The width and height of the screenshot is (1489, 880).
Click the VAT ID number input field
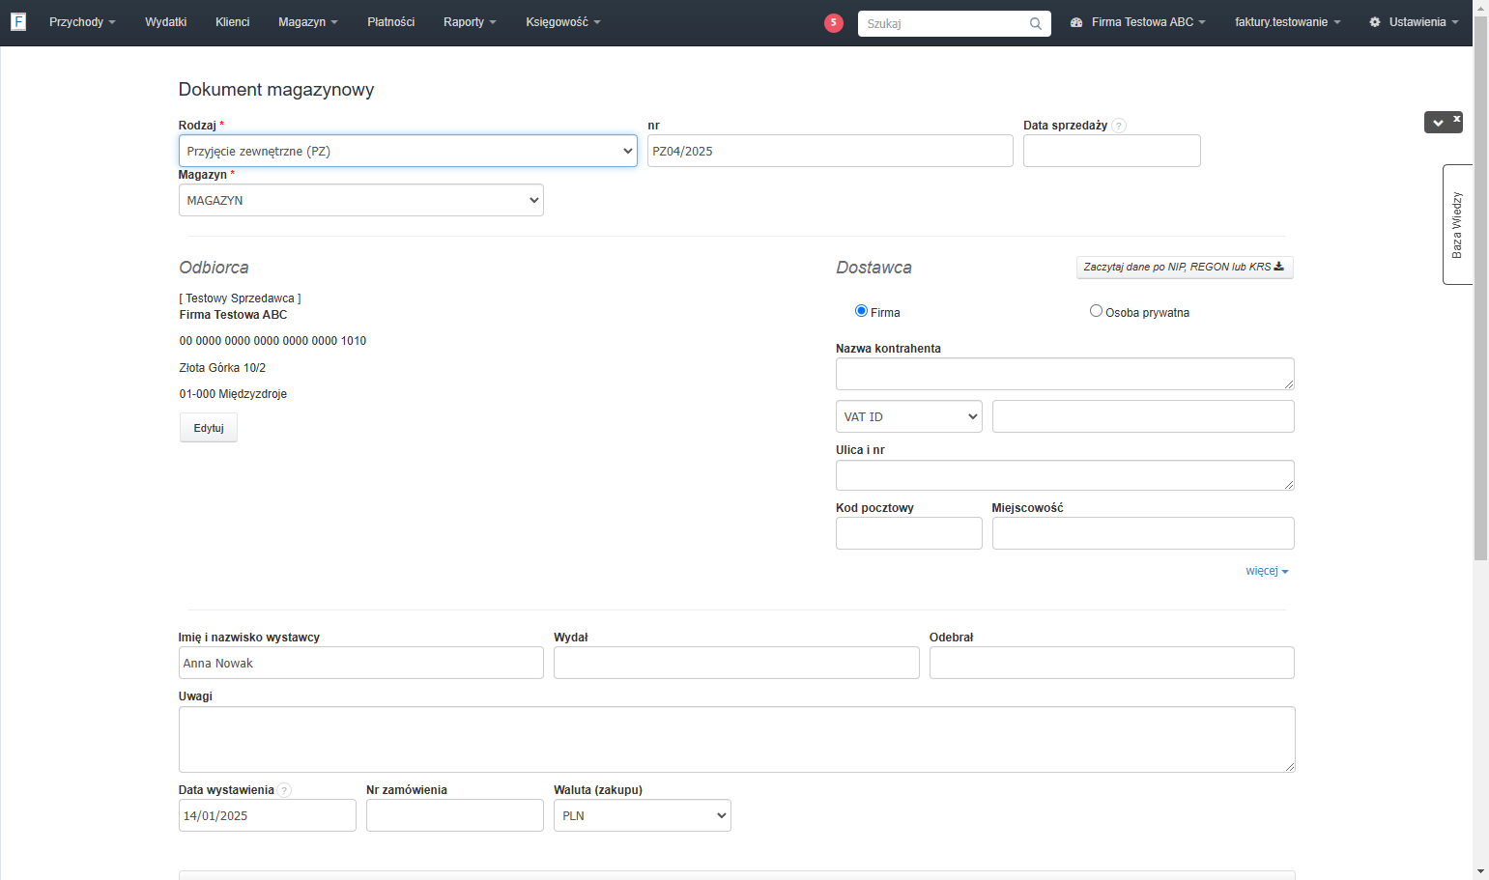coord(1143,416)
